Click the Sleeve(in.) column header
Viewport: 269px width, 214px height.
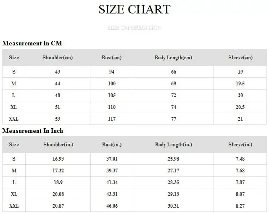pyautogui.click(x=240, y=145)
